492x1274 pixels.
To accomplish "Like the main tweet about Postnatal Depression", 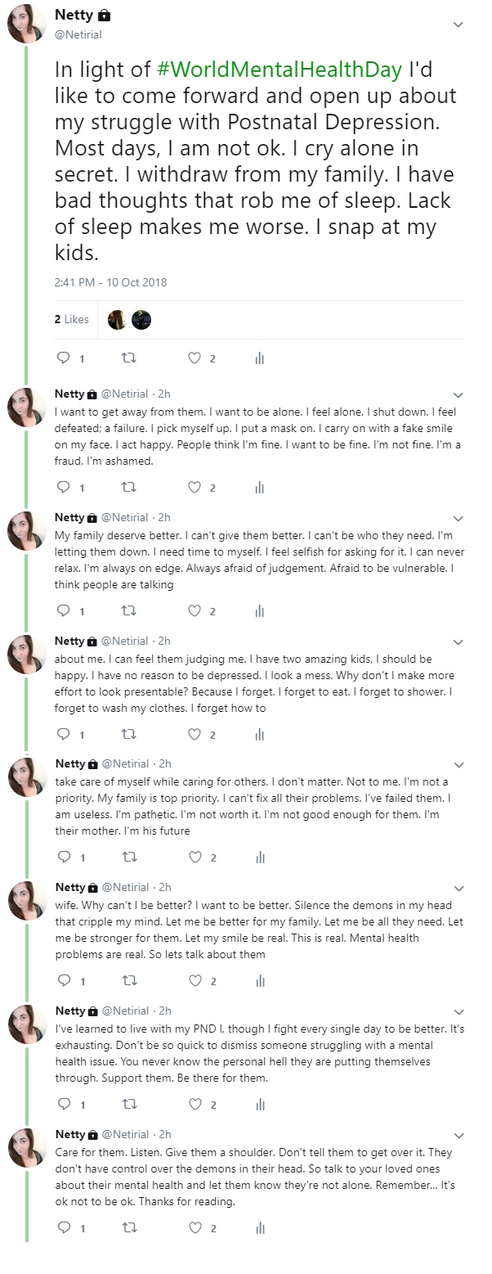I will click(x=195, y=358).
